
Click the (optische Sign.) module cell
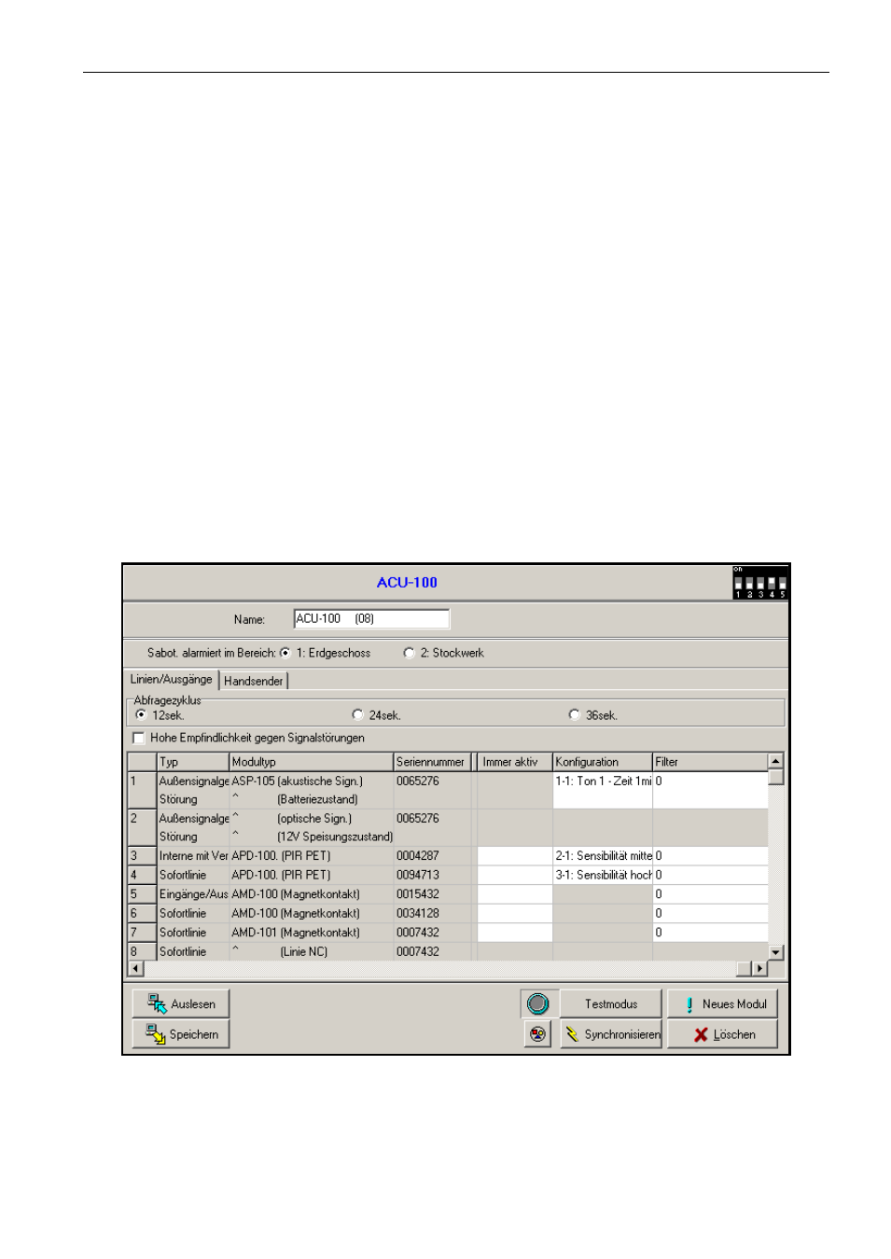312,819
